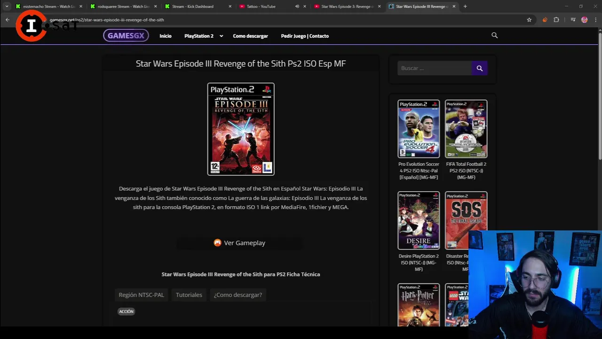Open Desire PlayStation 2 cover thumbnail
602x339 pixels.
[419, 220]
